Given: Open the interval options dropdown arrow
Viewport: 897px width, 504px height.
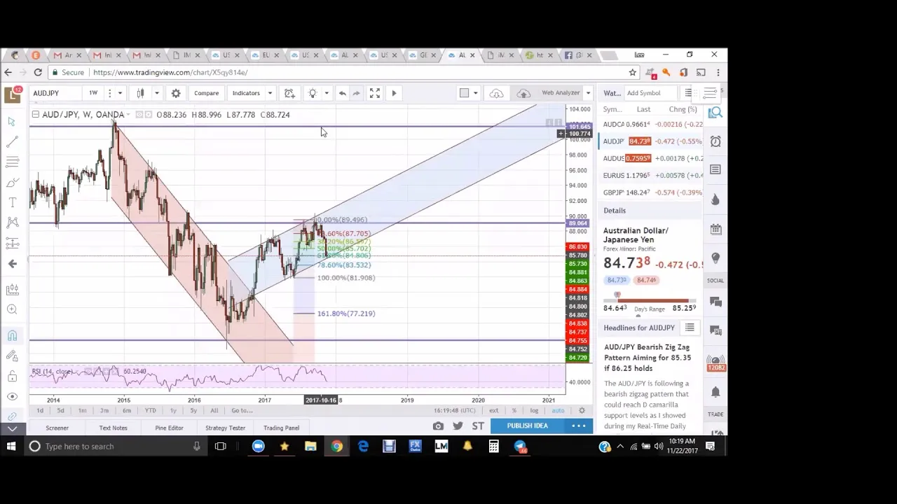Looking at the screenshot, I should (120, 93).
